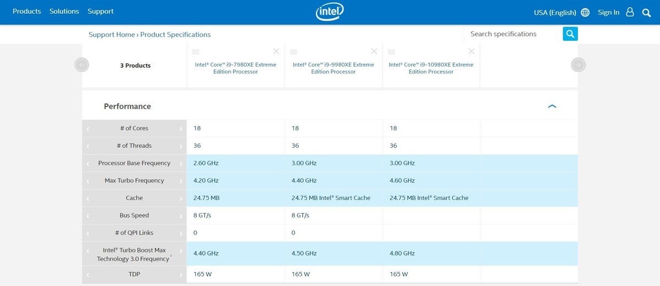This screenshot has width=660, height=286.
Task: Click right chevron on # of Threads row
Action: coord(181,145)
